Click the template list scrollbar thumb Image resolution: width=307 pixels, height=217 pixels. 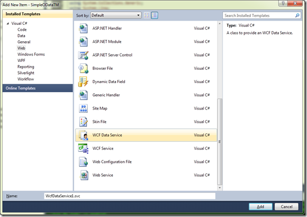pyautogui.click(x=220, y=142)
